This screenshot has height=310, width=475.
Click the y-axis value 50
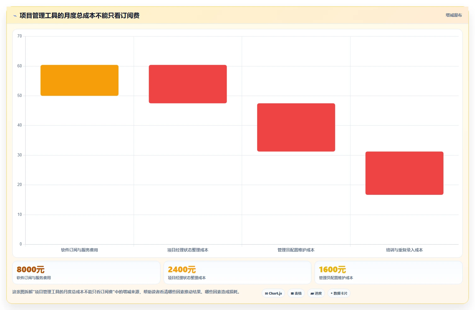coord(20,96)
